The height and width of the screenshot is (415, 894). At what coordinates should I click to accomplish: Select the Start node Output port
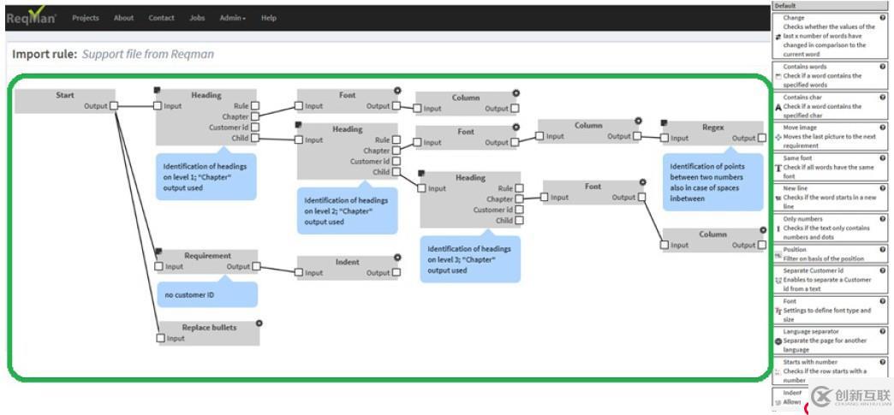pos(113,105)
